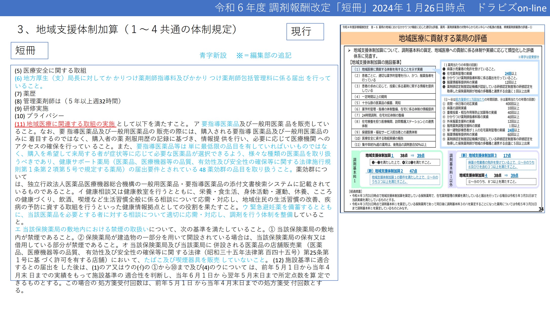Click the ※青字は変更部分 note
The width and height of the screenshot is (550, 309).
[529, 57]
